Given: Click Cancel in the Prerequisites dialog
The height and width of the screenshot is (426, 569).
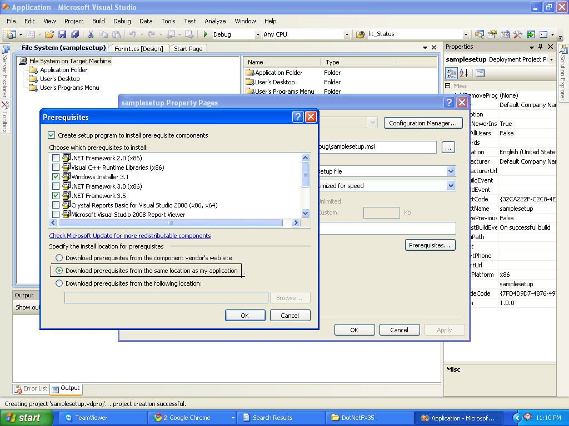Looking at the screenshot, I should pyautogui.click(x=290, y=316).
